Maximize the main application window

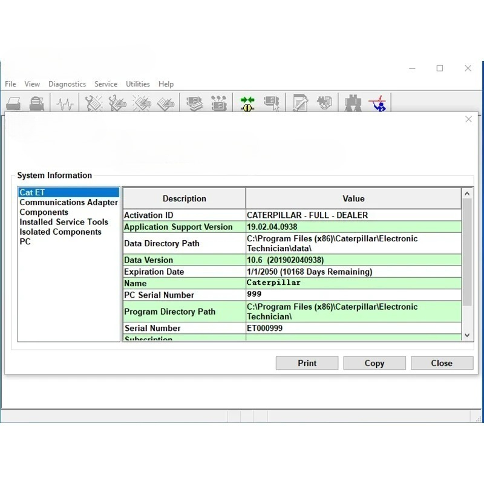(x=440, y=68)
